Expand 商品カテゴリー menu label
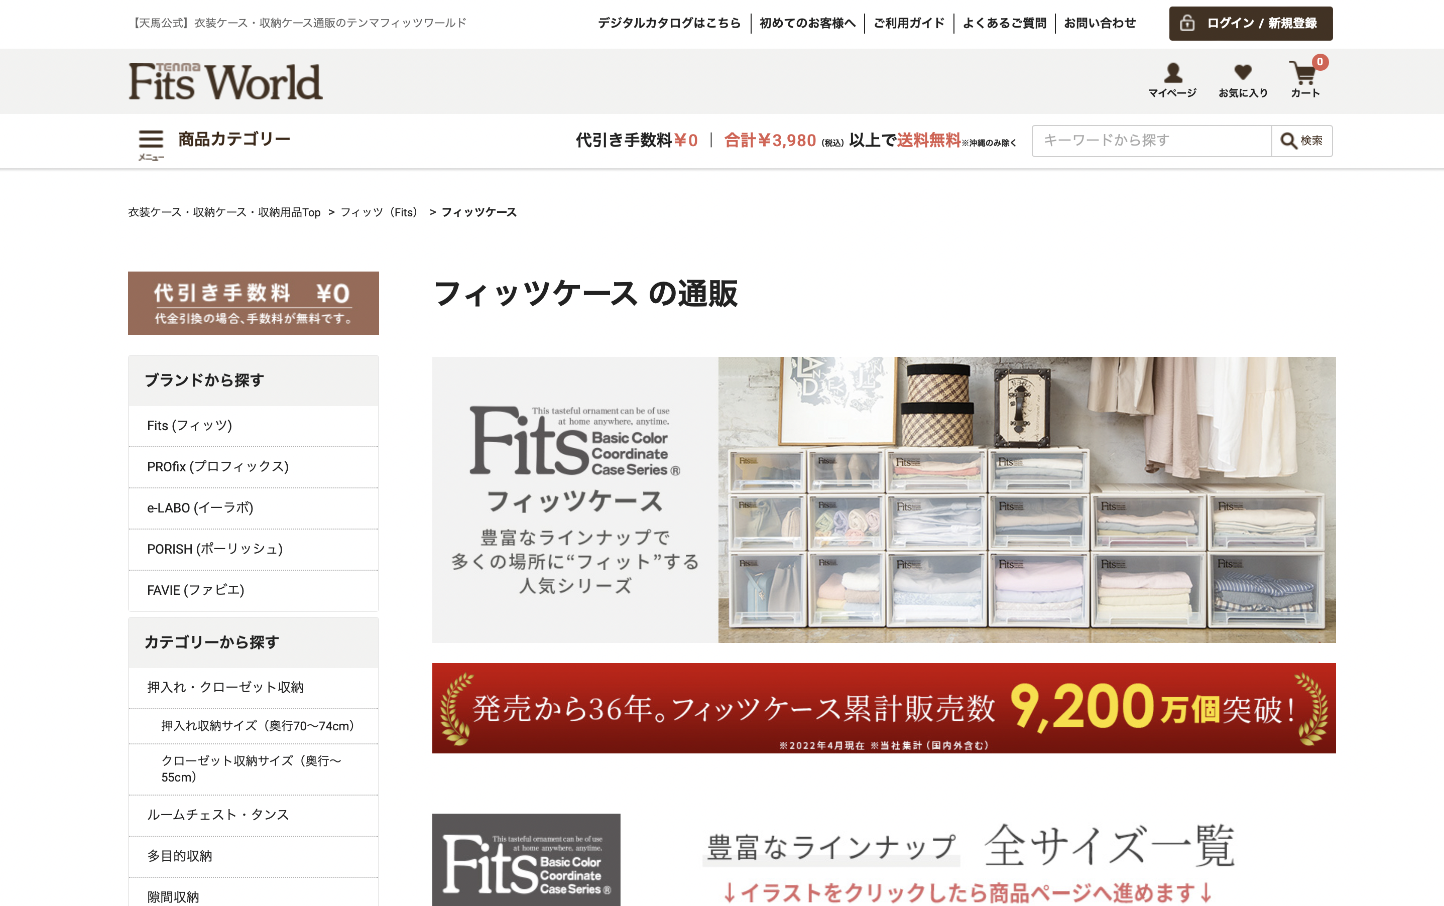Screen dimensions: 1444x906 (x=234, y=140)
